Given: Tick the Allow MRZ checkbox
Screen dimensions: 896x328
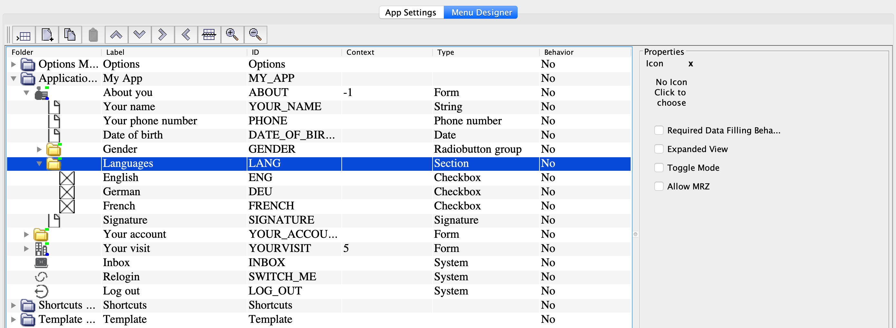Looking at the screenshot, I should 659,187.
